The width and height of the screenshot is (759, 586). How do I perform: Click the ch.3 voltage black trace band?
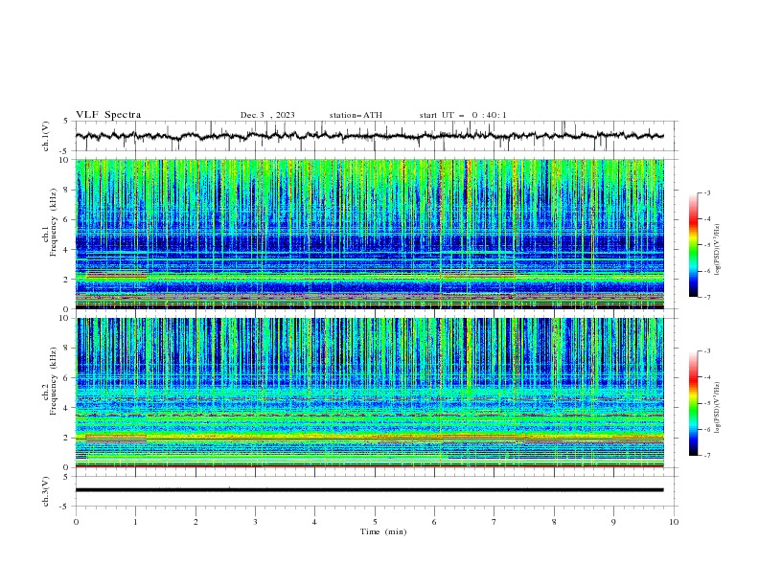[x=369, y=490]
